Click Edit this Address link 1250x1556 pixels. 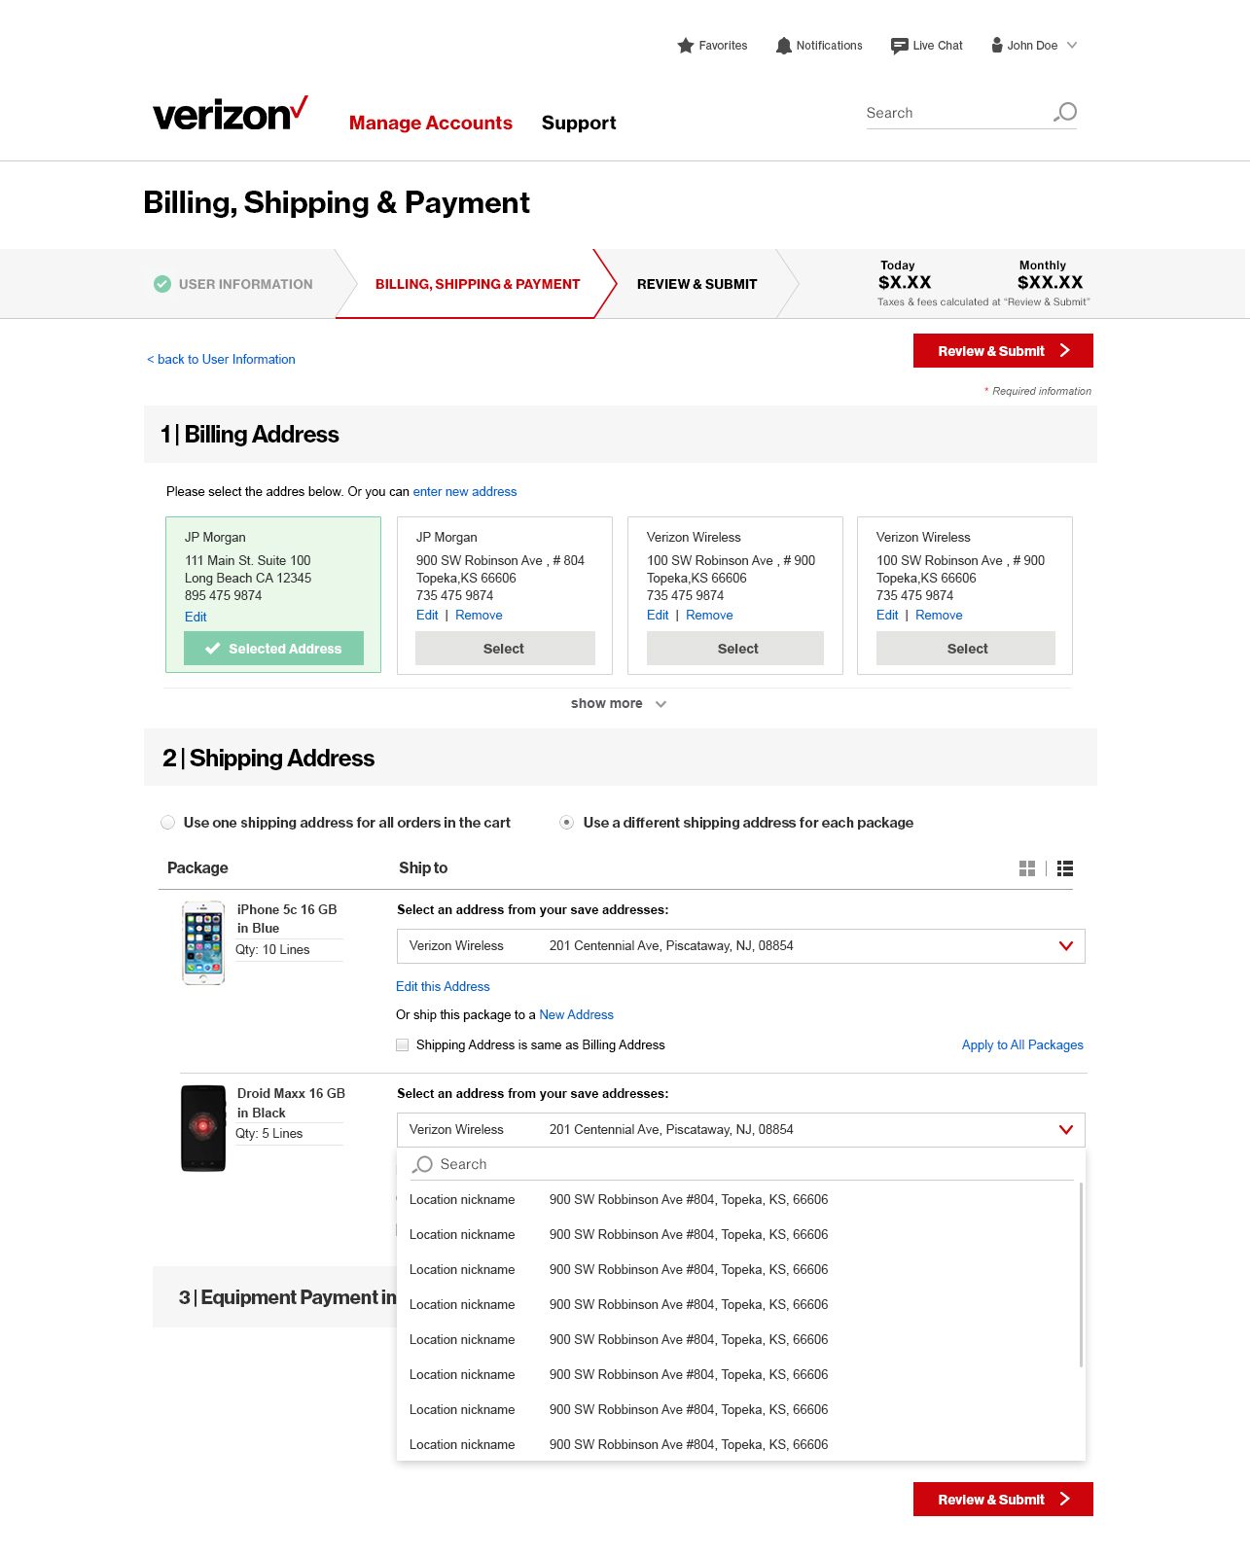point(443,987)
